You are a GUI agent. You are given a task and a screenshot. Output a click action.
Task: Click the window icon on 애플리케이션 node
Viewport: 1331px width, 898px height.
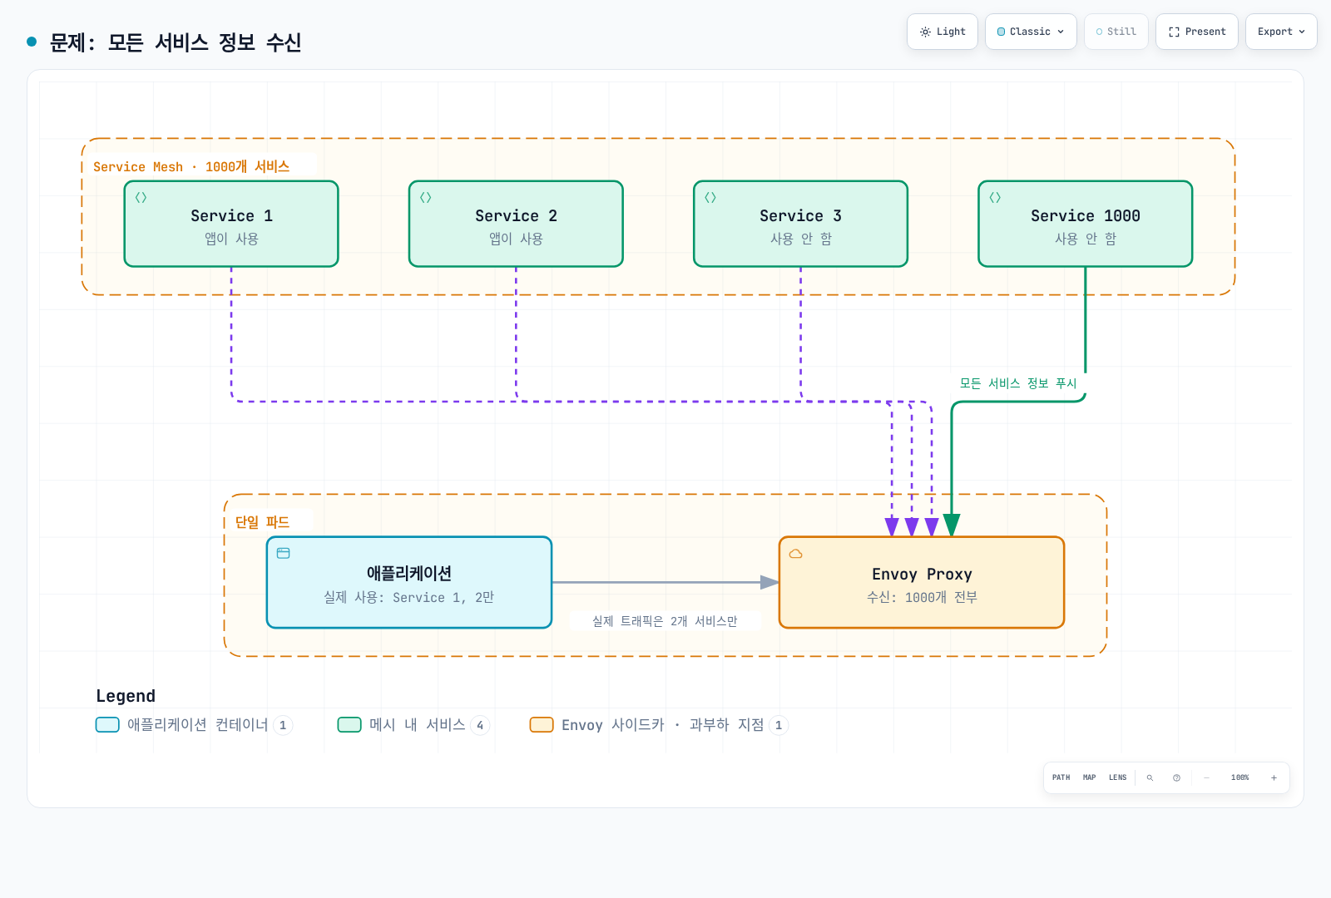pyautogui.click(x=284, y=554)
